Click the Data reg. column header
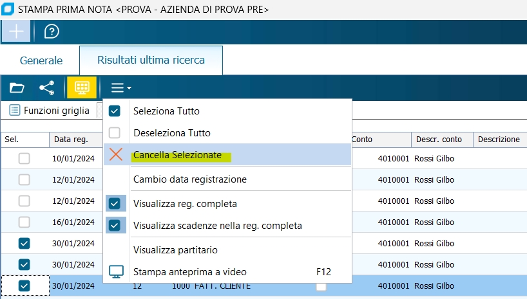Viewport: 527px width, 299px height. (71, 140)
